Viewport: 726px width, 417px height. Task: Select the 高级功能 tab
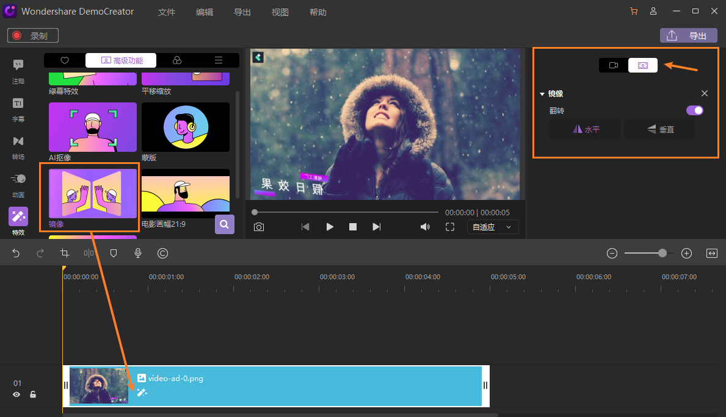point(121,60)
